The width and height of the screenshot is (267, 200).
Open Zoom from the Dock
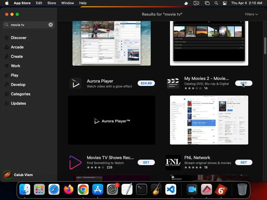[x=192, y=189]
